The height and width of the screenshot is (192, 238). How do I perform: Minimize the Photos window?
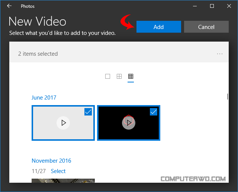coord(195,6)
